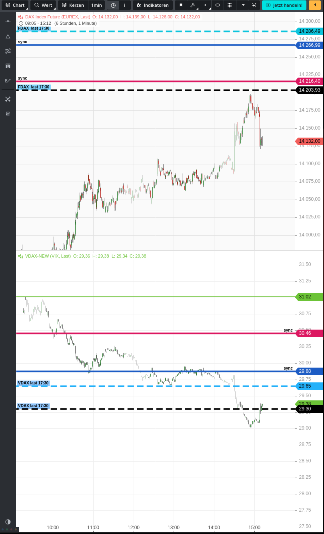Open the Kerzen chart type dropdown
The height and width of the screenshot is (534, 324).
[x=72, y=5]
